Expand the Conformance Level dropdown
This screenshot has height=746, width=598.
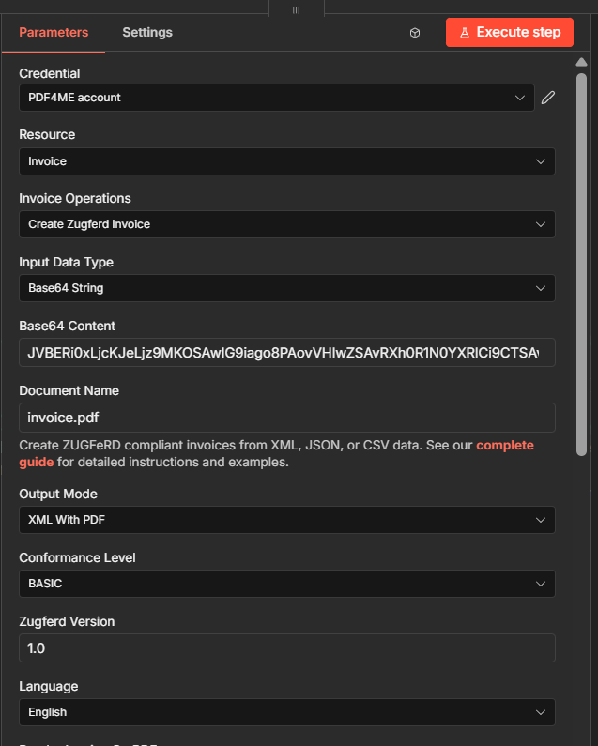286,584
